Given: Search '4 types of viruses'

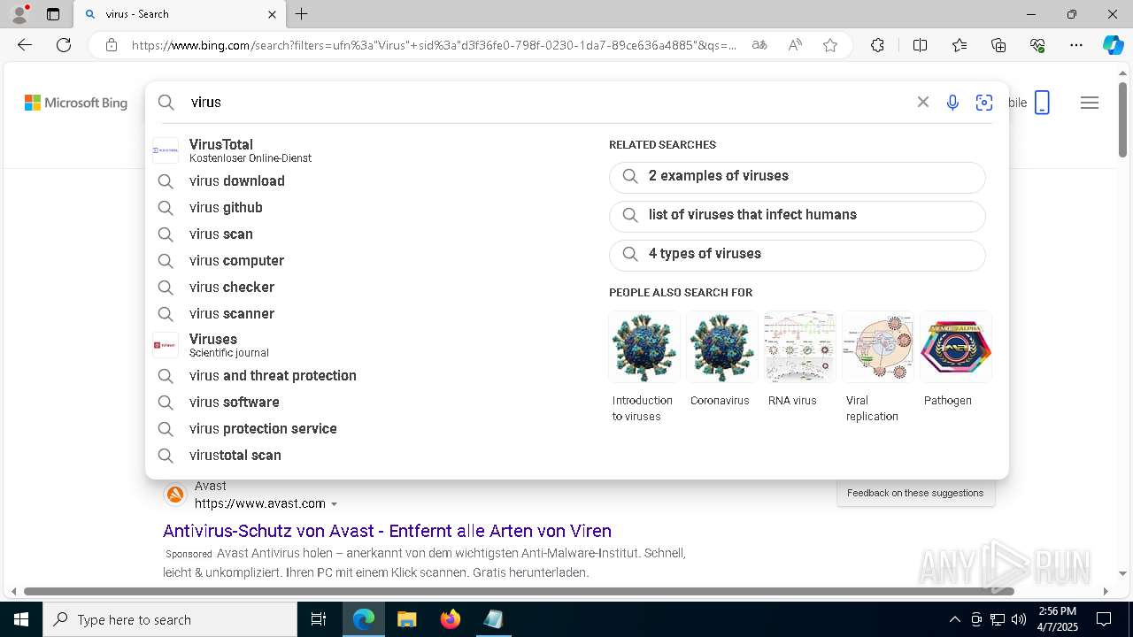Looking at the screenshot, I should tap(797, 254).
